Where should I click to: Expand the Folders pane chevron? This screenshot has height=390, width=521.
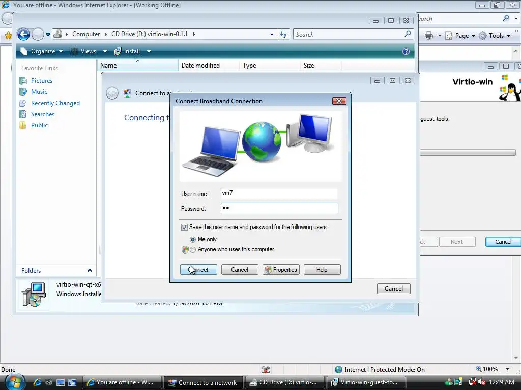tap(90, 270)
